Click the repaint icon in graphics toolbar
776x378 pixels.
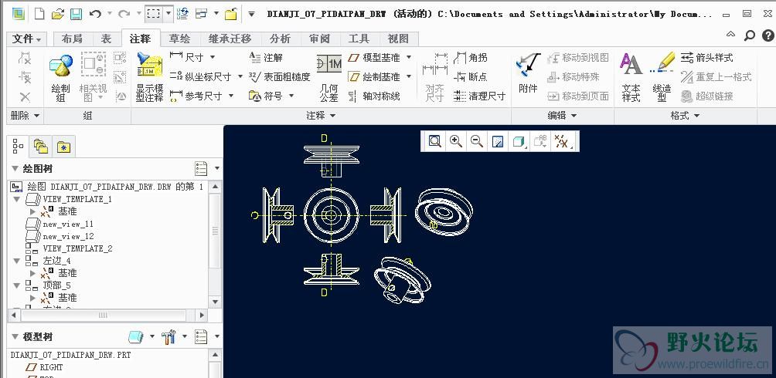pyautogui.click(x=498, y=142)
